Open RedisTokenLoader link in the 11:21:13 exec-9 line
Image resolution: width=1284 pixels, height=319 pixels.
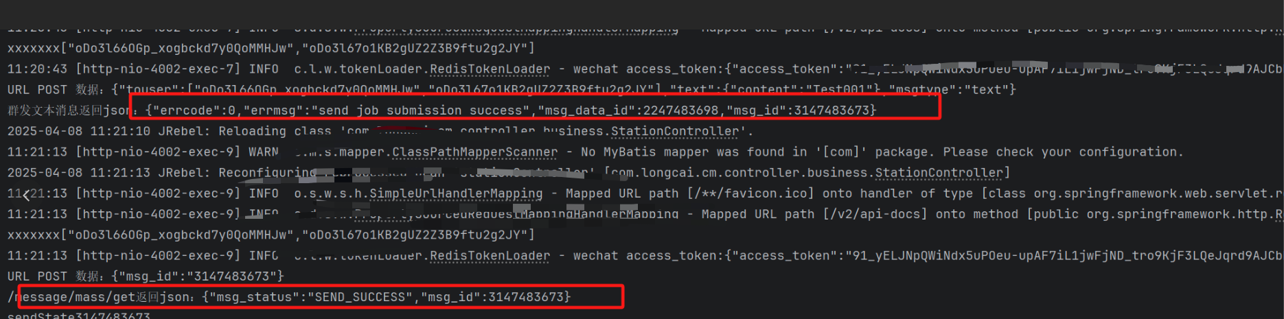490,256
